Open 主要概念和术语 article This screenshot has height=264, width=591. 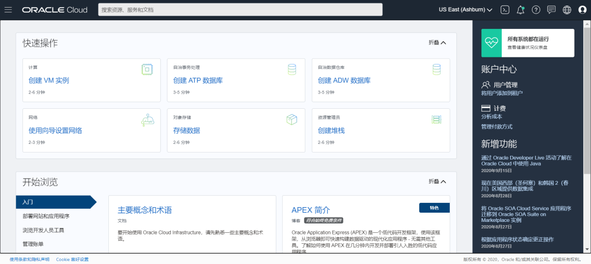144,210
